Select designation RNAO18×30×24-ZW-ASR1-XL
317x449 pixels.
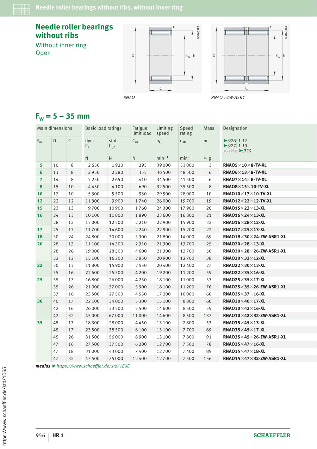[254, 237]
